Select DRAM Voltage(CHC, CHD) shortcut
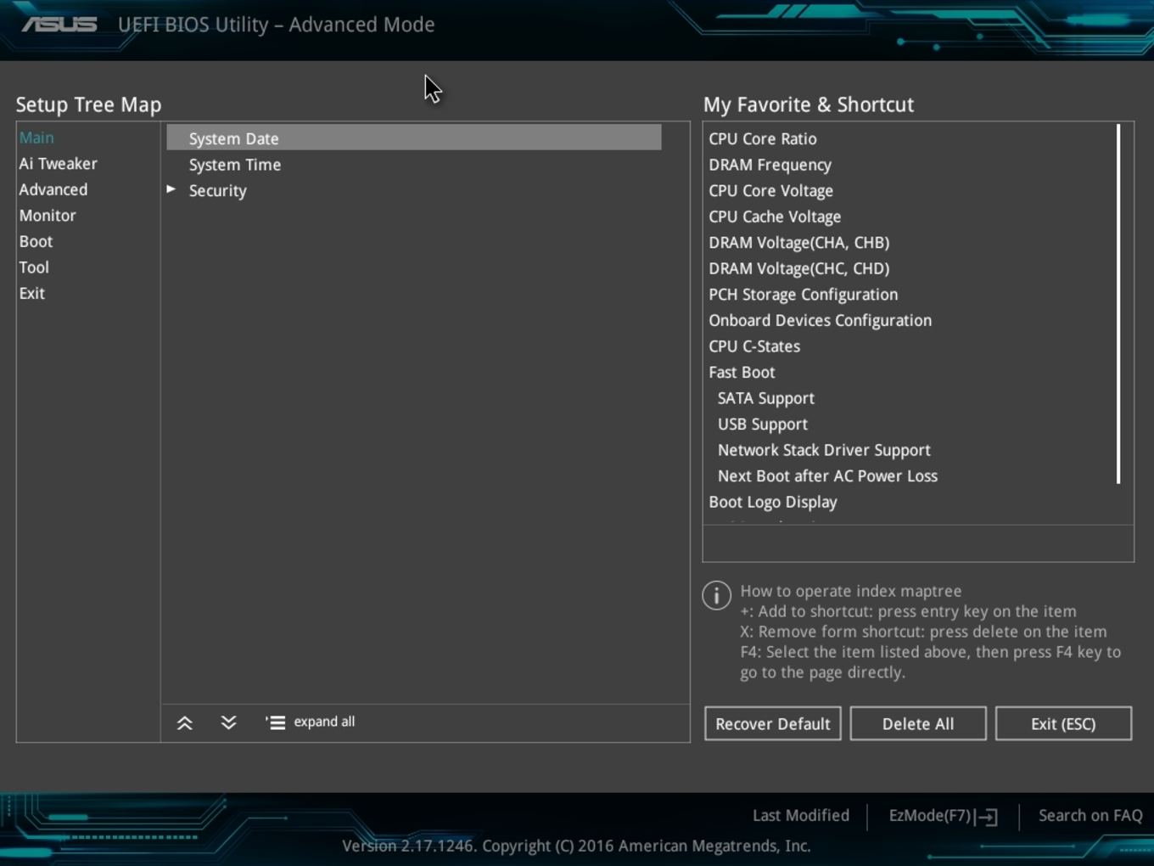 (x=799, y=268)
